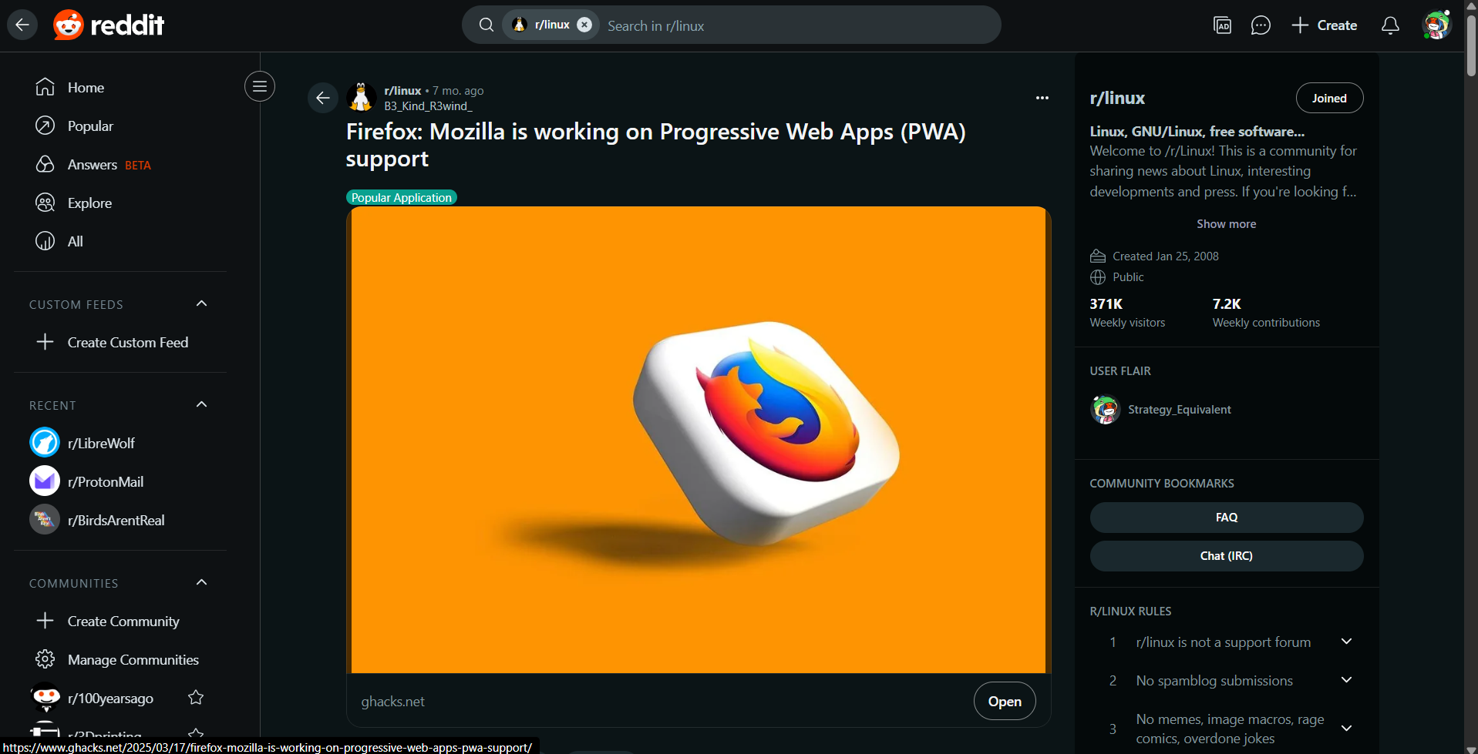Focus the Search in r/linux field
1478x754 pixels.
[798, 25]
